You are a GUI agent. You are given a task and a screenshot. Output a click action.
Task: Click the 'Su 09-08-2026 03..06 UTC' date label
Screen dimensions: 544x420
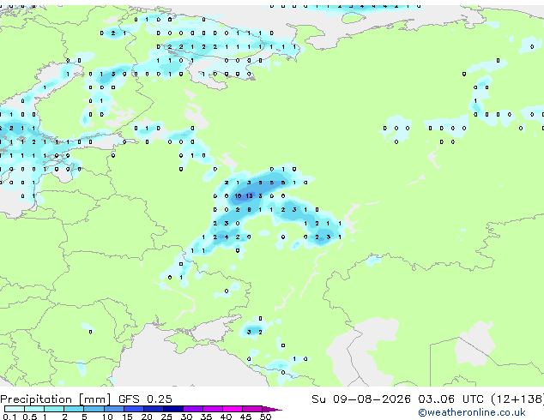397,399
